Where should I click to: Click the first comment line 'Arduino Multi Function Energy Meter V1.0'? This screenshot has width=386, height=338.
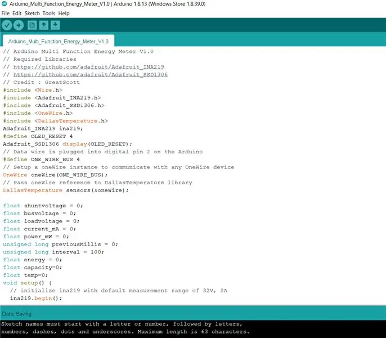(78, 51)
